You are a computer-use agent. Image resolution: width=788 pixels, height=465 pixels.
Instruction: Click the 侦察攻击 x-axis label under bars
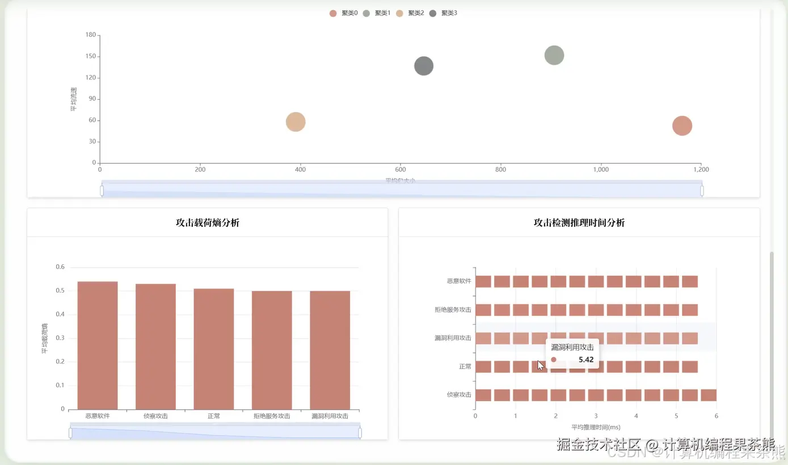pos(155,416)
